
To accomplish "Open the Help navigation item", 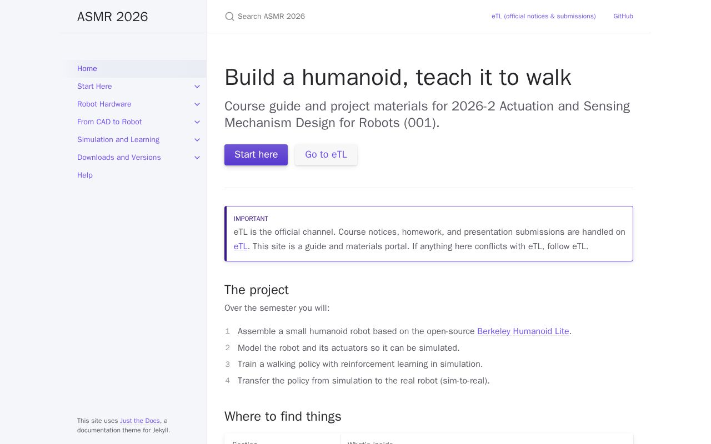I will (85, 175).
